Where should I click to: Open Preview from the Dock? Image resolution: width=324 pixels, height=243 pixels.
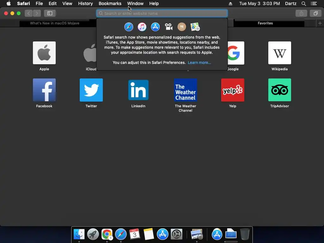(x=197, y=234)
